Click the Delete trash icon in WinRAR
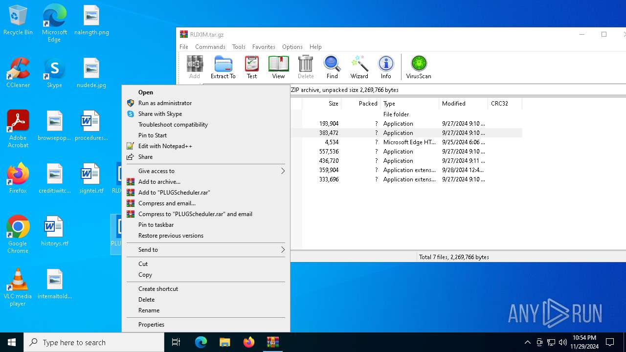Viewport: 626px width, 352px height. pos(306,67)
